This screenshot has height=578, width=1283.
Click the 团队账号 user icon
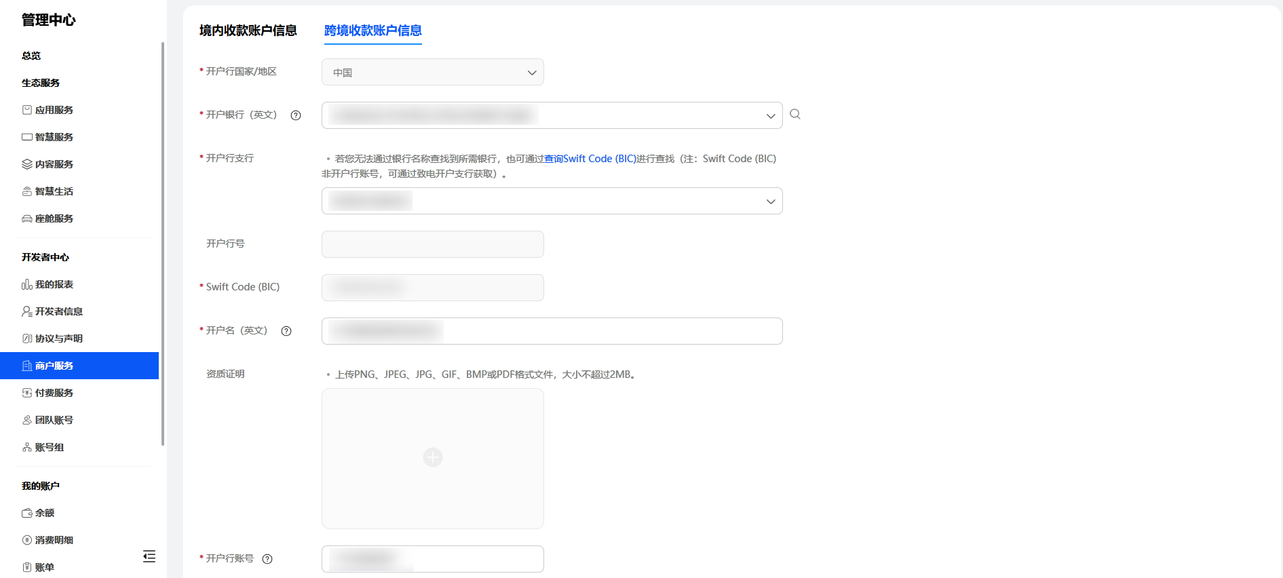27,420
